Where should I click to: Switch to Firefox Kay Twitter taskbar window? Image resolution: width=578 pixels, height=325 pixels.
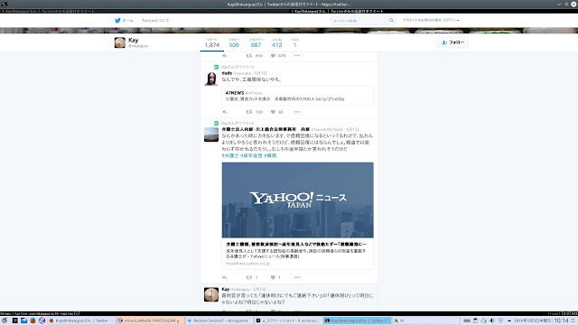[81, 320]
